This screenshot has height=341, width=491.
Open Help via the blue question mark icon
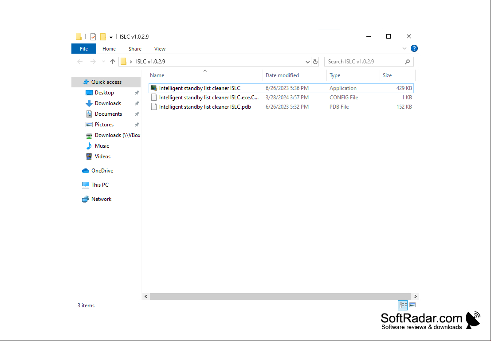click(x=414, y=48)
